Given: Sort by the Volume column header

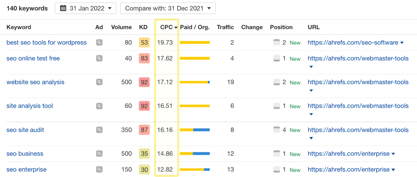Looking at the screenshot, I should point(121,27).
